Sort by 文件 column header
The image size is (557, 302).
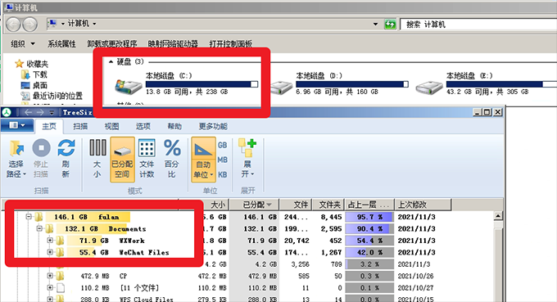point(296,205)
